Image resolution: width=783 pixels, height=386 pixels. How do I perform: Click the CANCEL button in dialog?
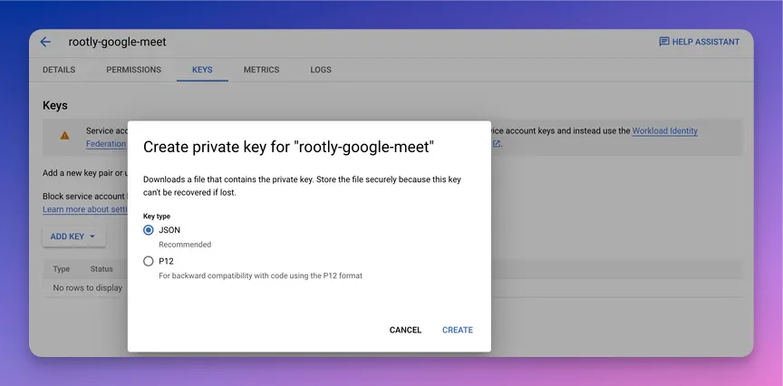(405, 330)
